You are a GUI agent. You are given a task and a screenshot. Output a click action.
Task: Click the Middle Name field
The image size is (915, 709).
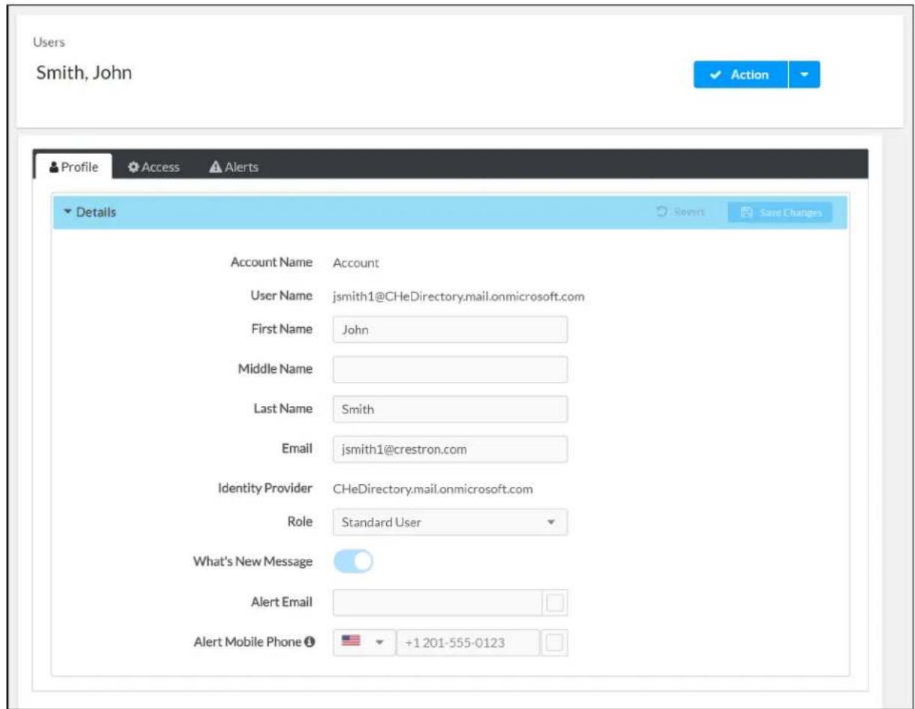tap(450, 369)
